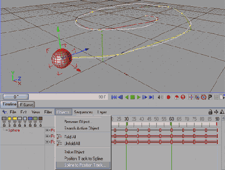The width and height of the screenshot is (225, 170).
Task: Toggle the sound speaker icon
Action: (160, 97)
